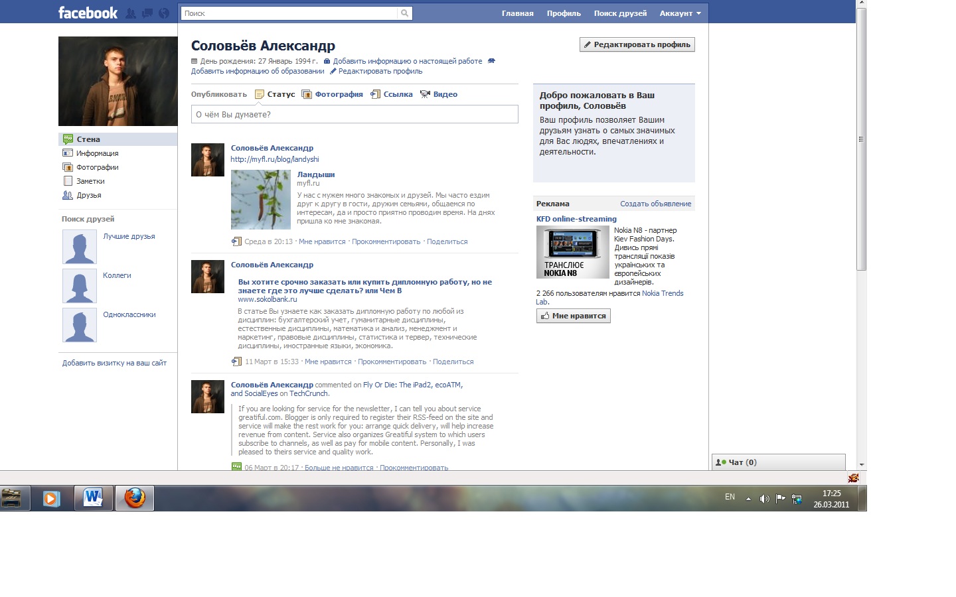Viewport: 956px width, 597px height.
Task: Click the Nokia Trends Lab link
Action: point(609,297)
